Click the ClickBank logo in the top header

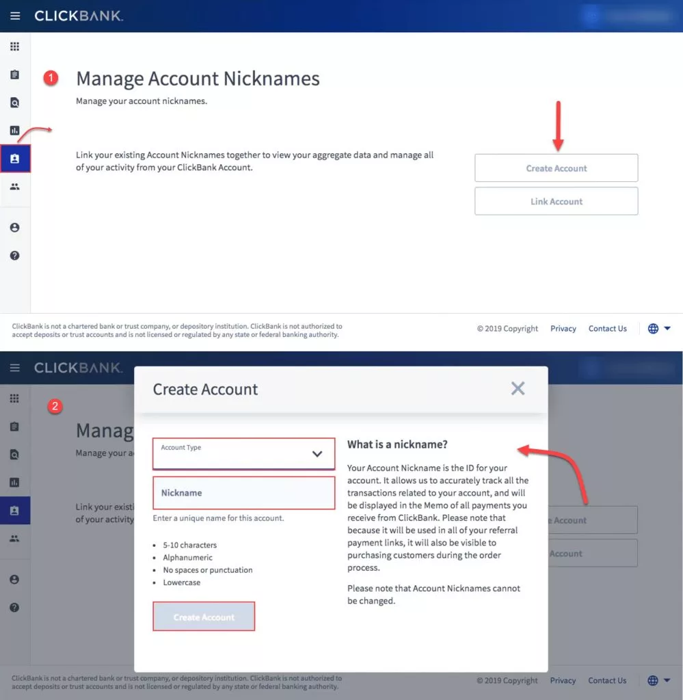79,16
